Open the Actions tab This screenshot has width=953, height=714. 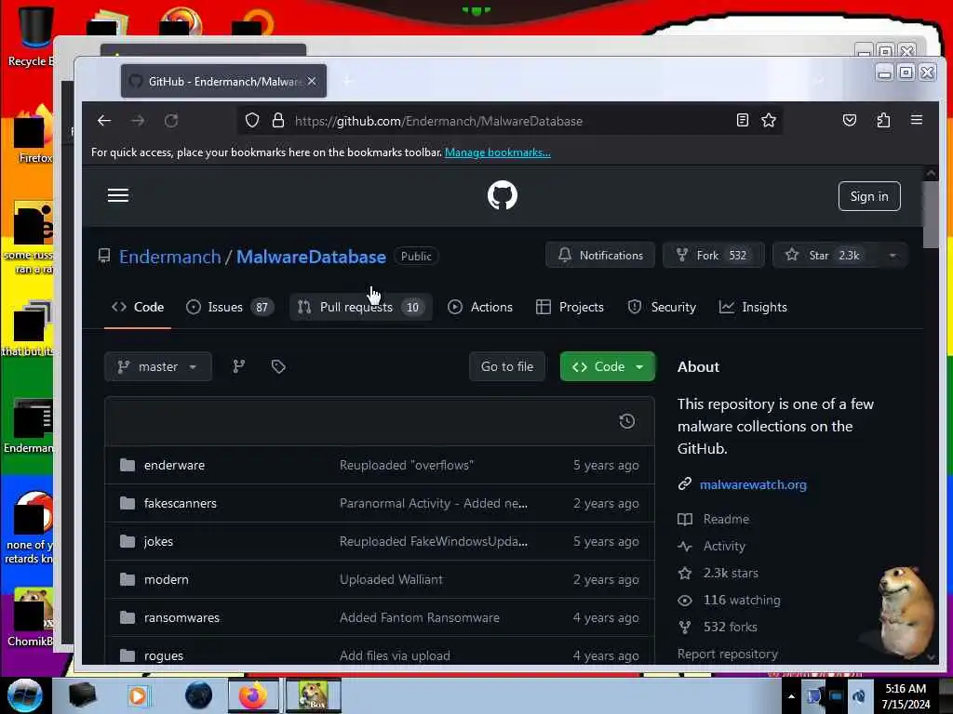480,307
